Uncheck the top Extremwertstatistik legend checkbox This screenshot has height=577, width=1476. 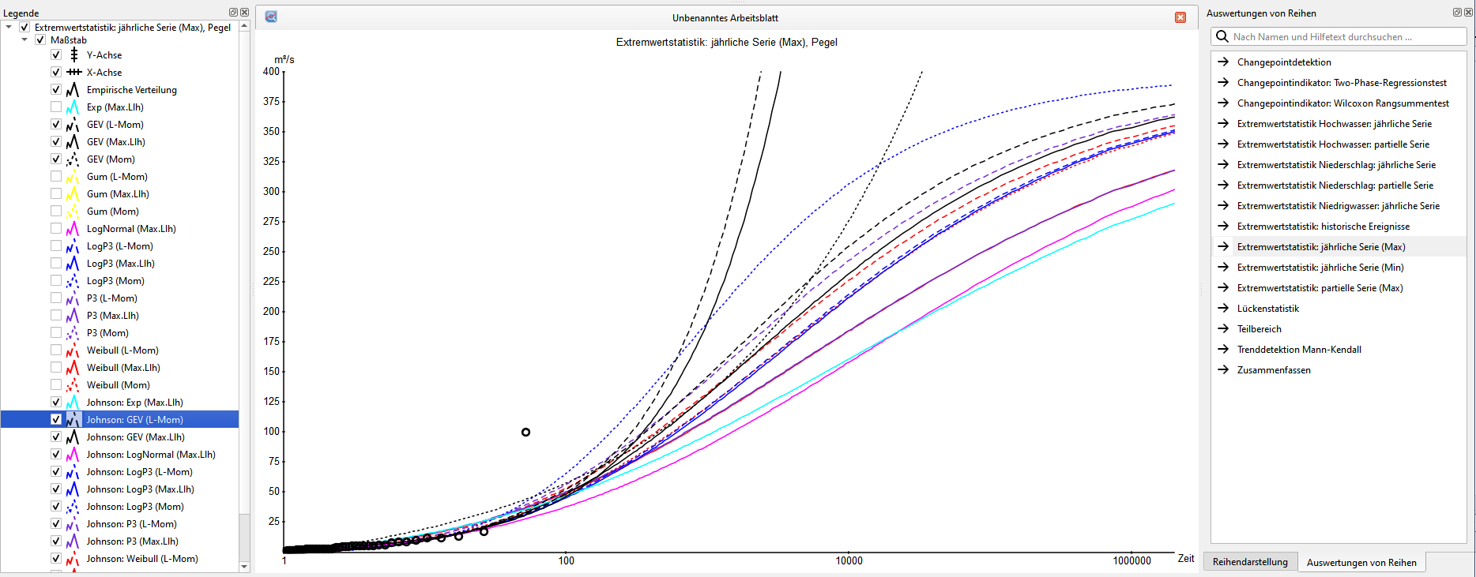pos(24,27)
